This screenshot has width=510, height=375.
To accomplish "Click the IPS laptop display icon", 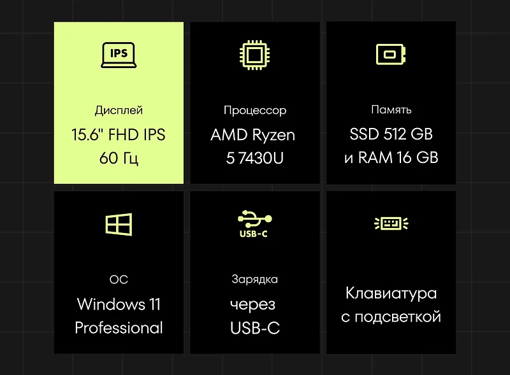I will coord(119,54).
